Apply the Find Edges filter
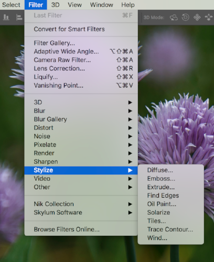The height and width of the screenshot is (262, 214). click(171, 195)
